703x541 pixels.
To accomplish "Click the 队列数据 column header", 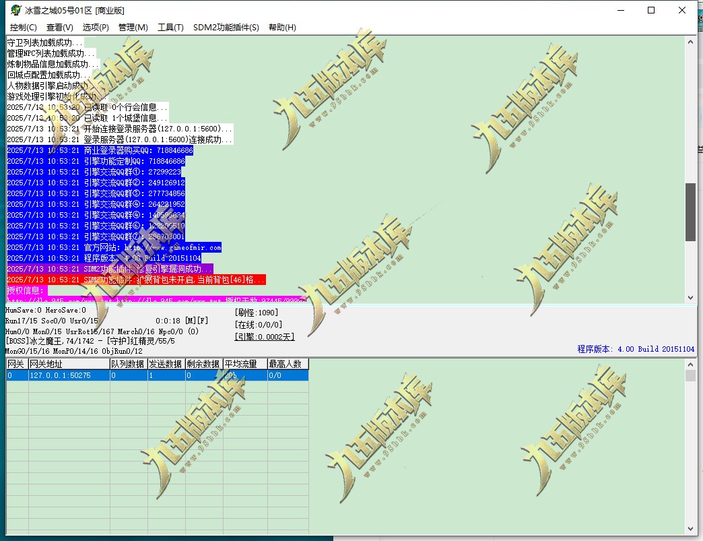I will click(x=129, y=364).
